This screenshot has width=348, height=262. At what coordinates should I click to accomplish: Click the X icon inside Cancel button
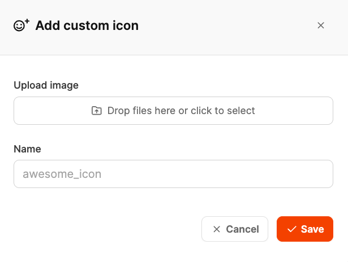coord(216,229)
